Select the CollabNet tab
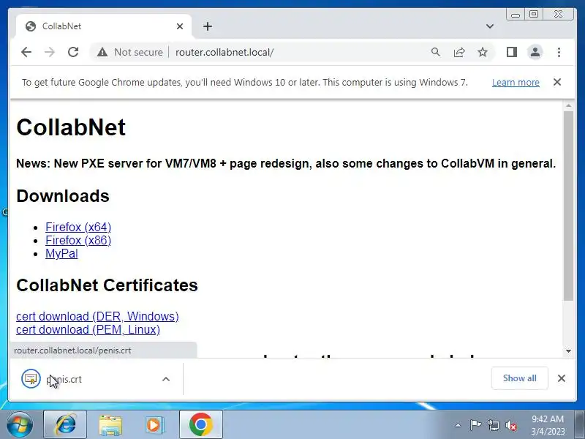 (104, 26)
